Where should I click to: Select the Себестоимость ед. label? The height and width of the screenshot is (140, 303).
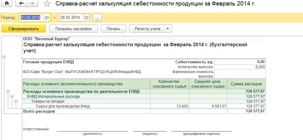(x=194, y=62)
